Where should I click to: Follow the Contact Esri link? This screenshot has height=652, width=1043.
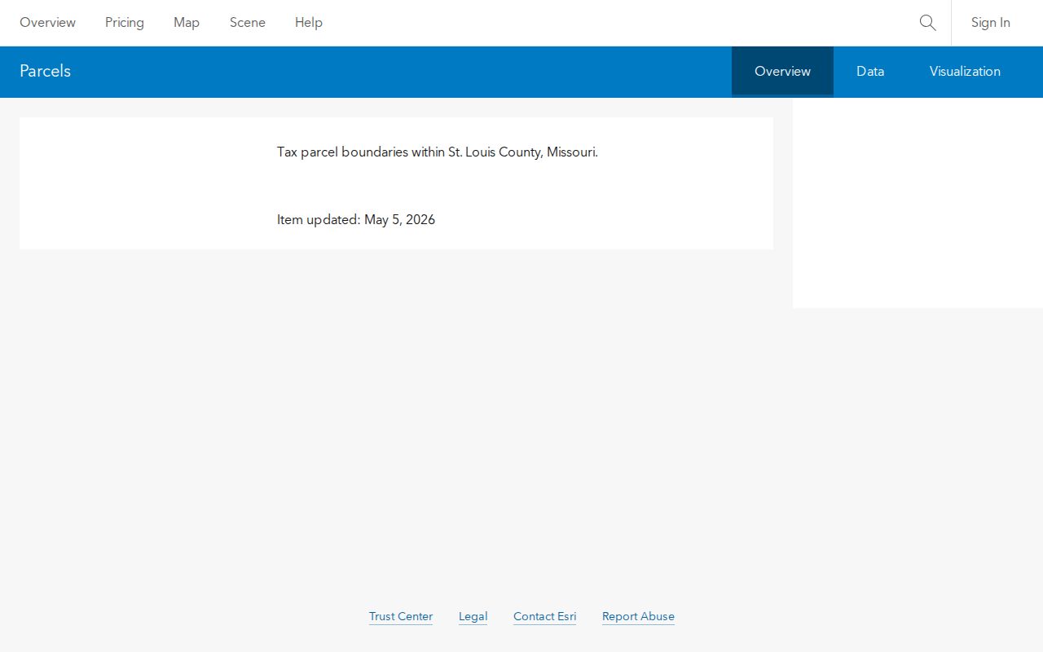(x=544, y=616)
